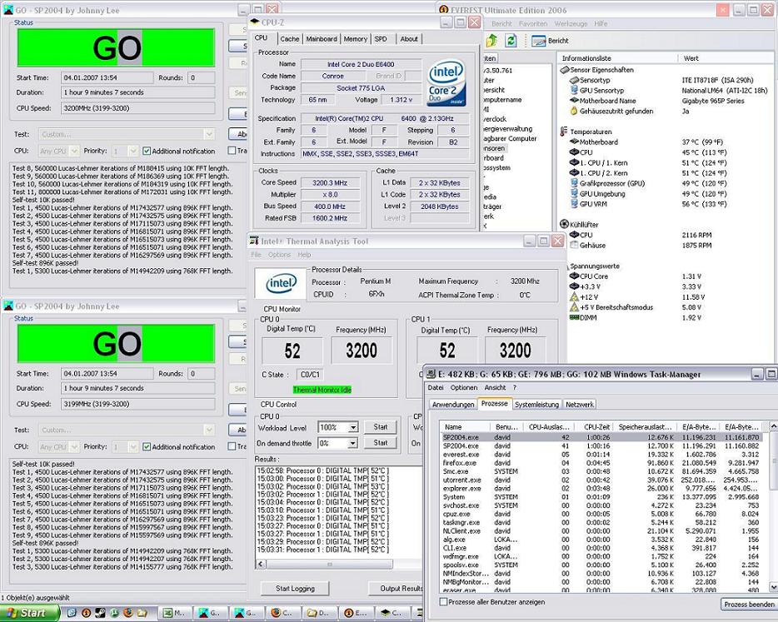778x622 pixels.
Task: Open the Any CPU dropdown in lower SP2004
Action: point(74,447)
